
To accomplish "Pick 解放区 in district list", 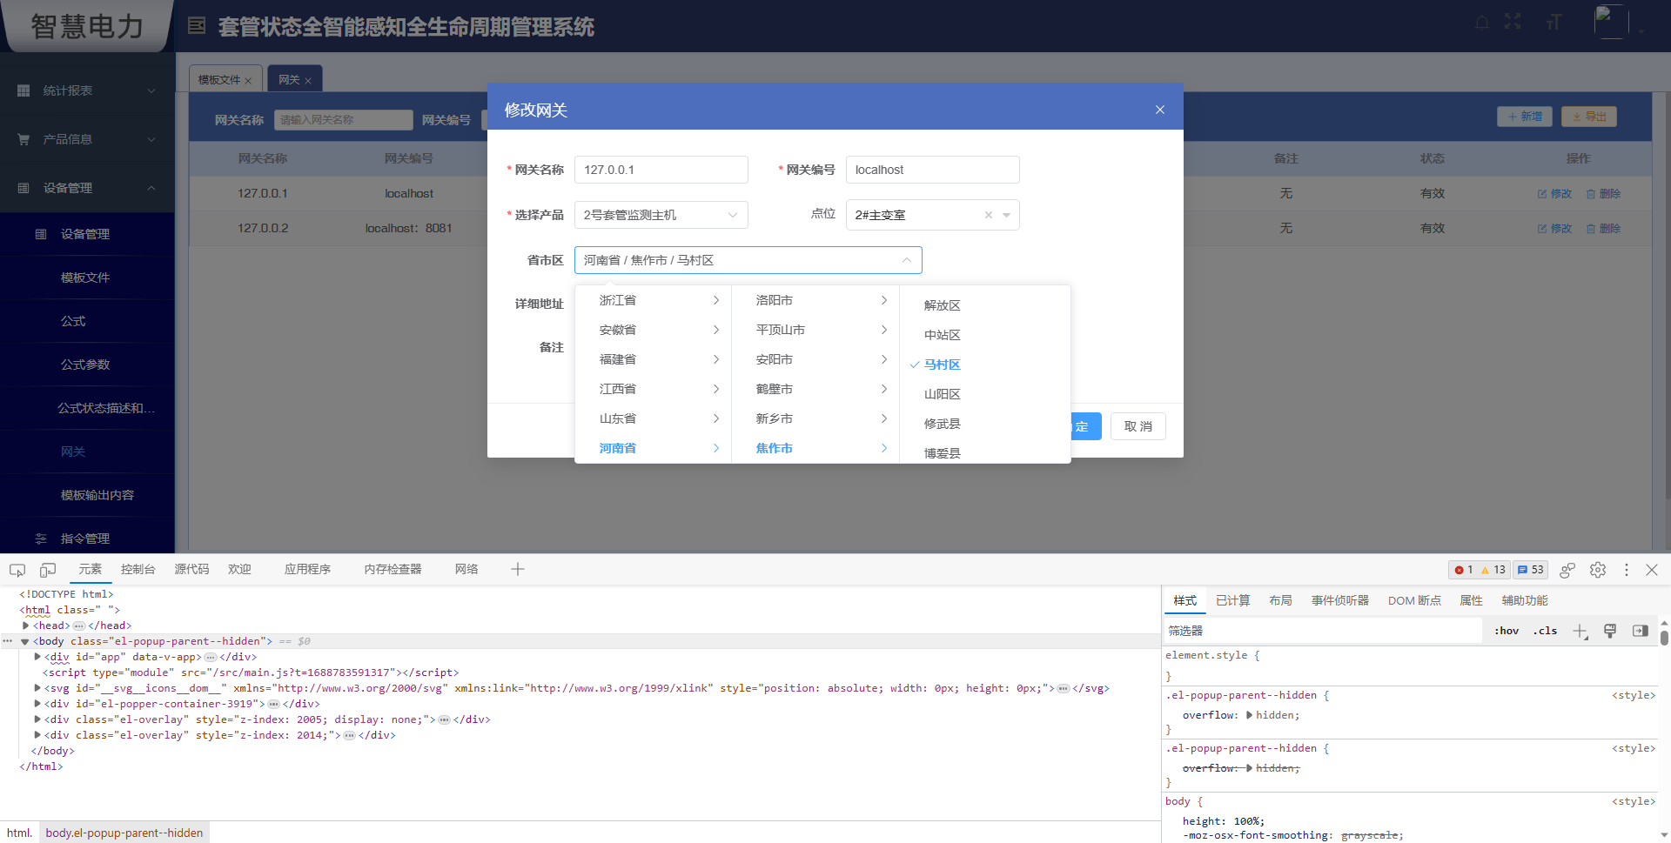I will click(x=985, y=305).
